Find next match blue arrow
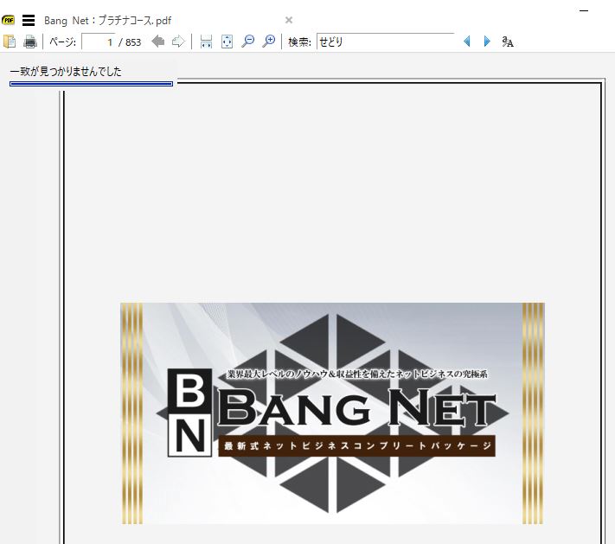The image size is (615, 544). [487, 42]
